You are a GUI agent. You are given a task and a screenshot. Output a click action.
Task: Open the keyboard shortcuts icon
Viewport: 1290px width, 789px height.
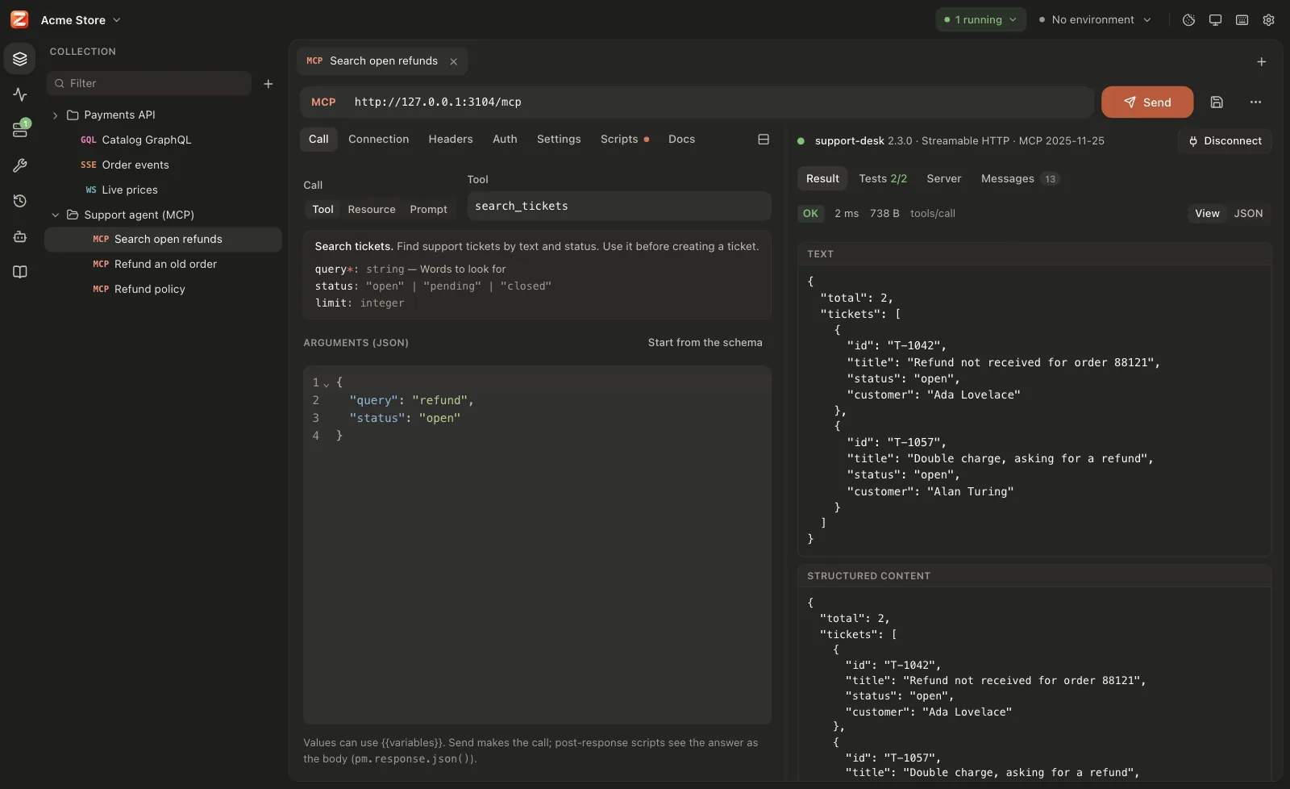[1242, 20]
